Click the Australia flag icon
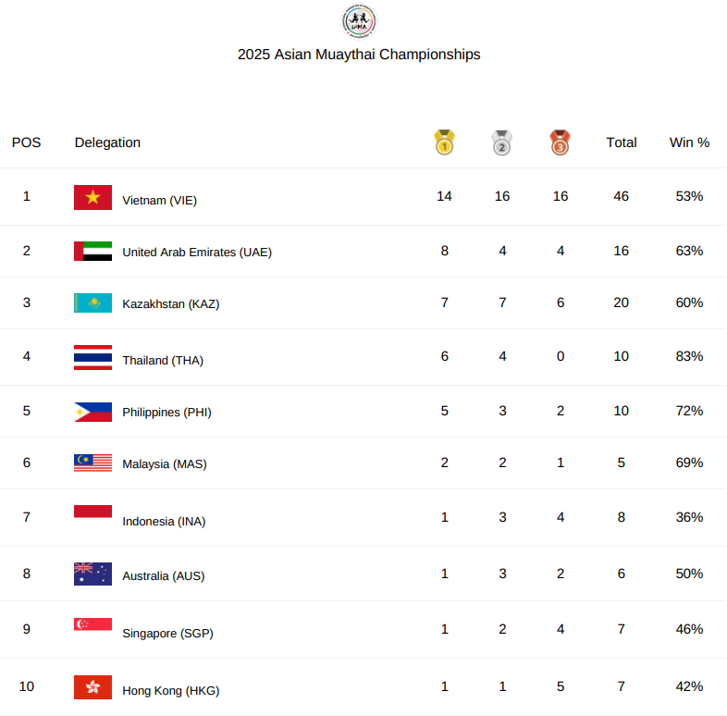Screen dimensions: 727x716 pyautogui.click(x=92, y=574)
